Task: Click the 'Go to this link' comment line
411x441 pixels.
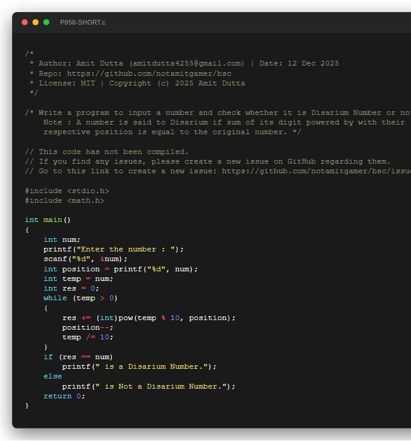Action: pyautogui.click(x=218, y=171)
